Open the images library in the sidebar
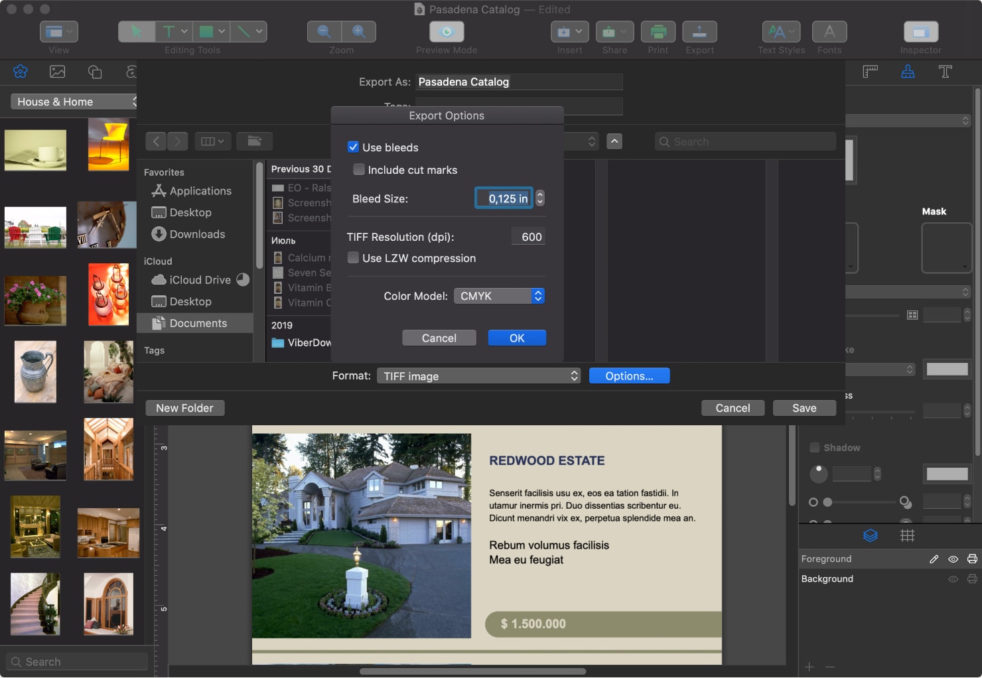This screenshot has width=982, height=678. pyautogui.click(x=57, y=71)
